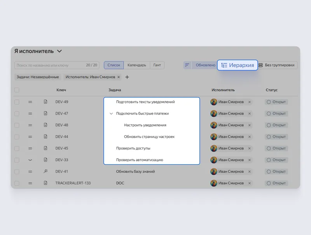Click the low priority icon in DEV-33 row
The image size is (311, 235).
tap(30, 160)
